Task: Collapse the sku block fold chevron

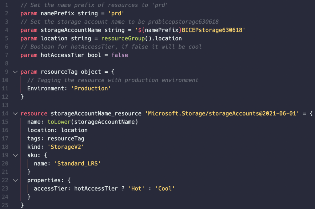Action: click(15, 155)
